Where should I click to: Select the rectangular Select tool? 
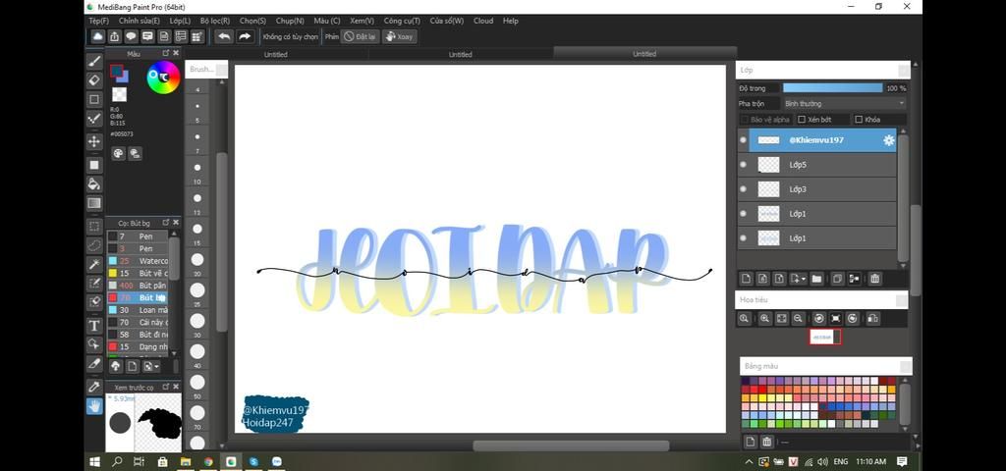94,227
